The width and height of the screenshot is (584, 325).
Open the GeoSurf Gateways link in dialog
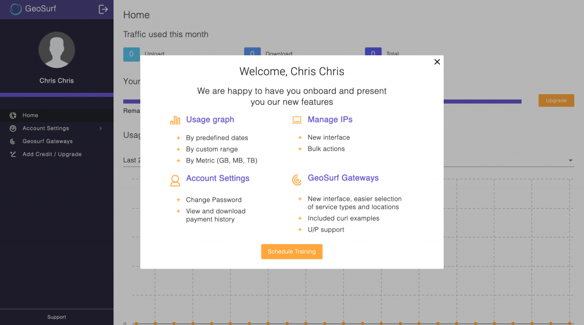(343, 178)
